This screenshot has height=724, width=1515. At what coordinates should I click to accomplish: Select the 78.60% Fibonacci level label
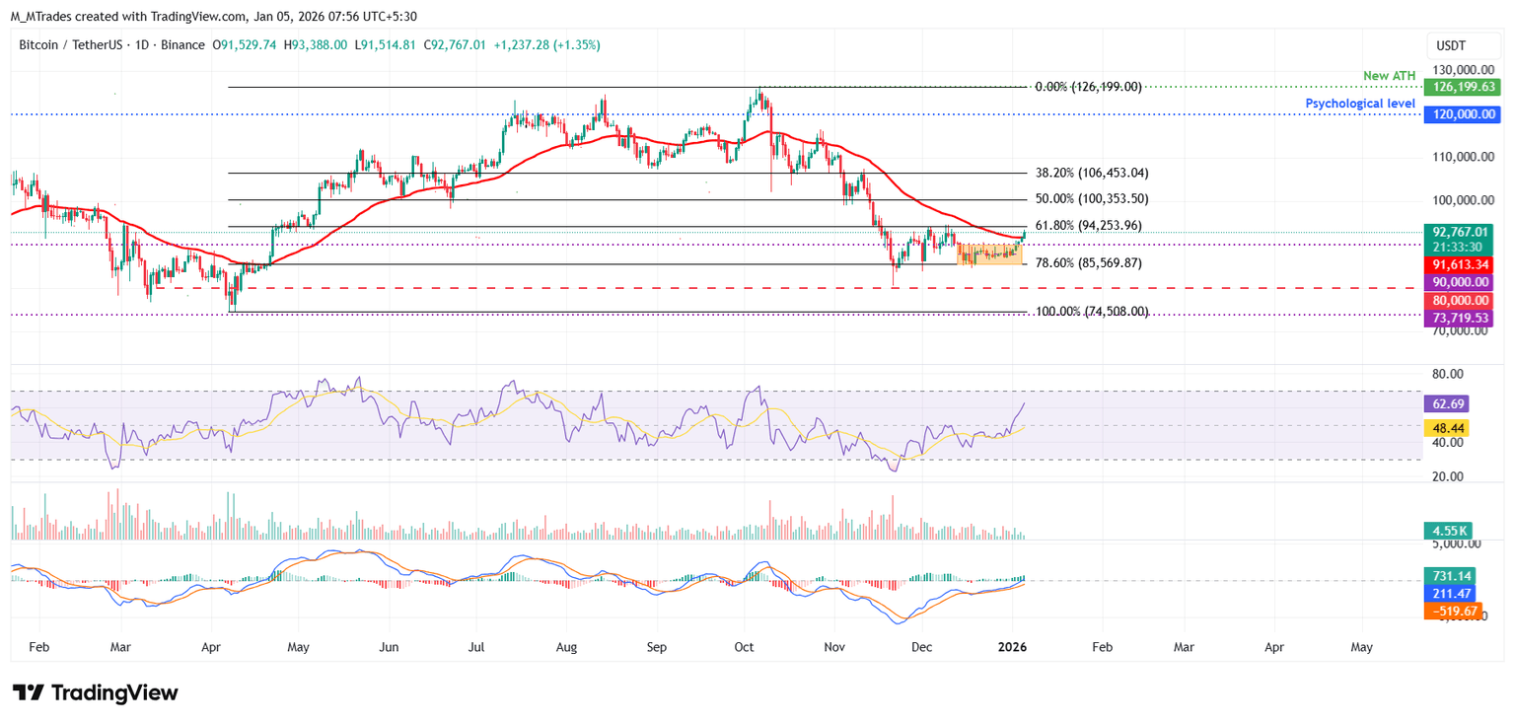[1088, 263]
